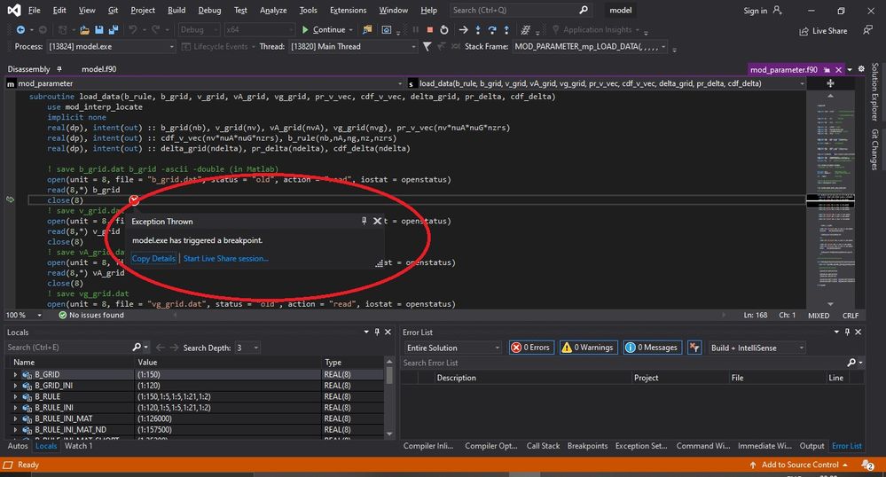886x477 pixels.
Task: Open the File menu
Action: pyautogui.click(x=34, y=10)
